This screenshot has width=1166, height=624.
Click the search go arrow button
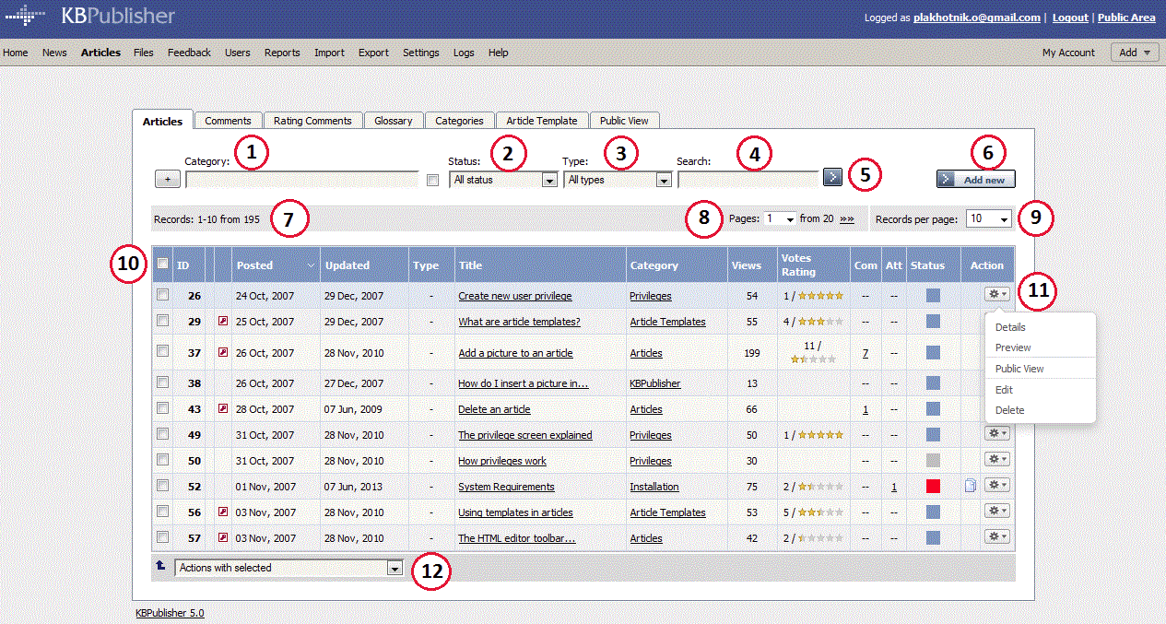pos(832,177)
